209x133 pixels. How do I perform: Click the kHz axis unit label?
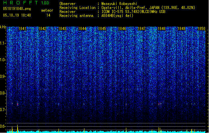pyautogui.click(x=3, y=27)
